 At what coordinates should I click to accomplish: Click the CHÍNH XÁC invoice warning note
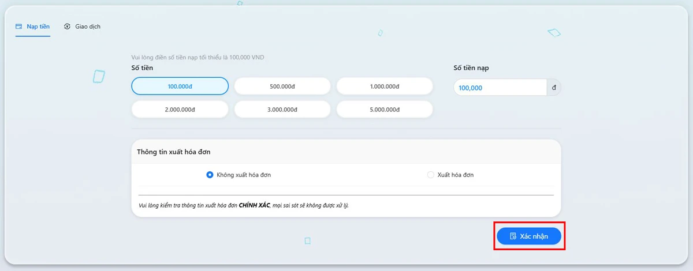pyautogui.click(x=244, y=205)
